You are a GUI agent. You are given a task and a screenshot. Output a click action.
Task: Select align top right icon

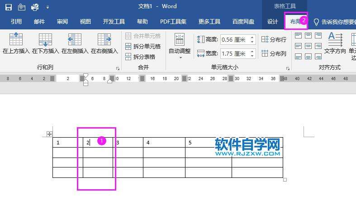pyautogui.click(x=318, y=35)
